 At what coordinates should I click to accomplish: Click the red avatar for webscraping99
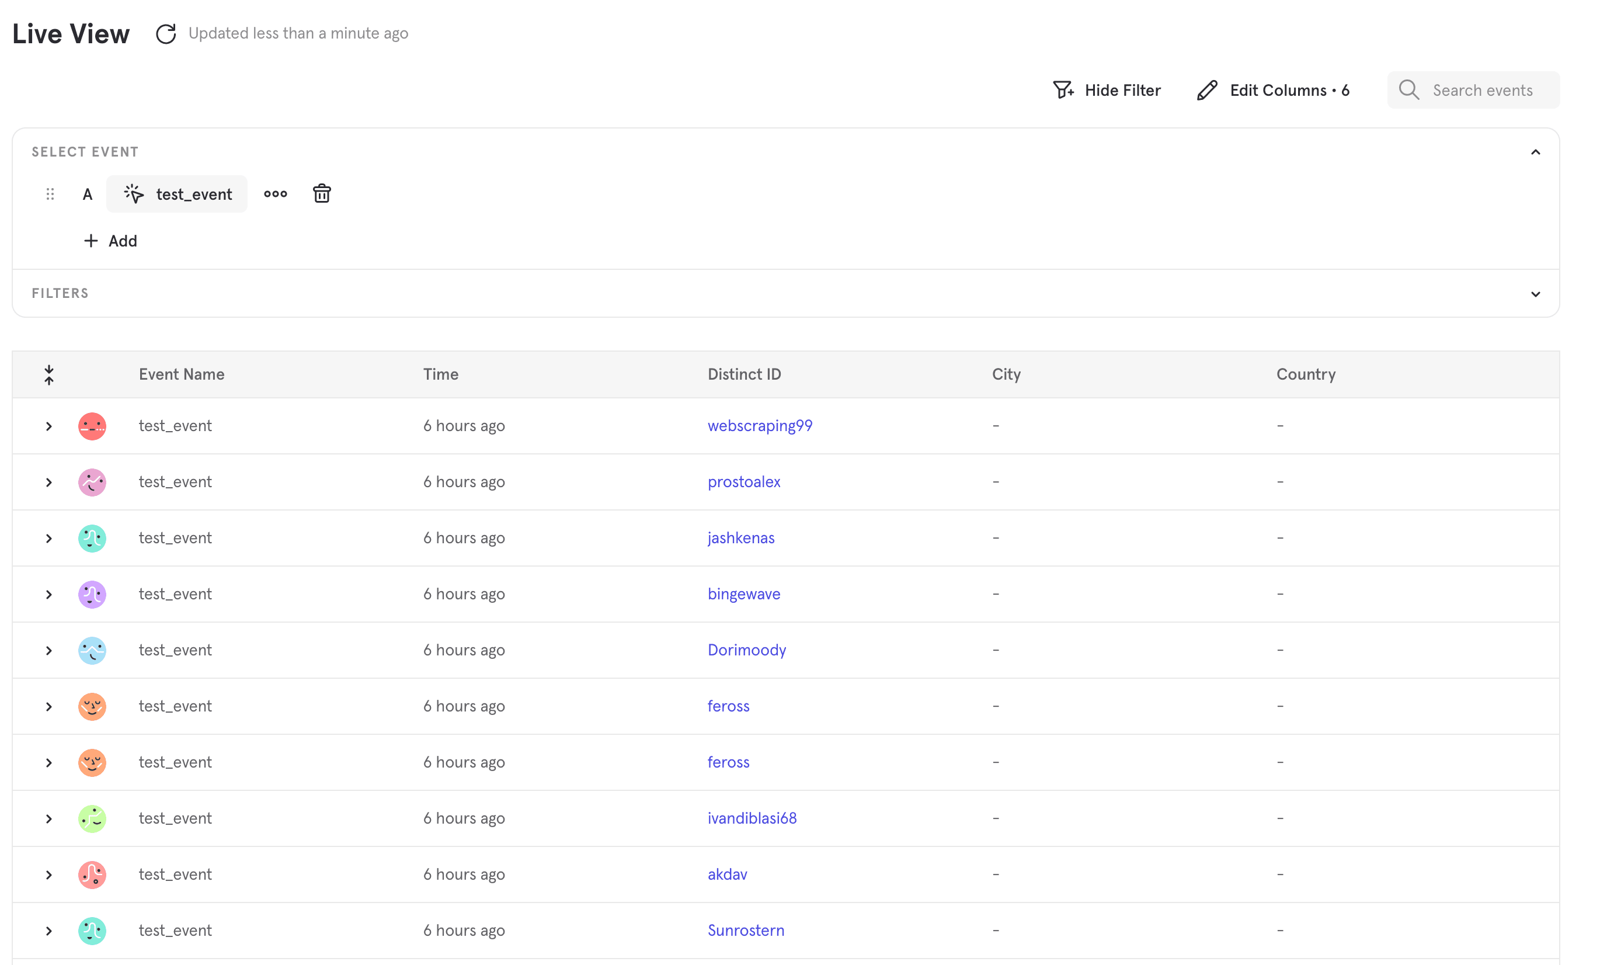point(92,426)
